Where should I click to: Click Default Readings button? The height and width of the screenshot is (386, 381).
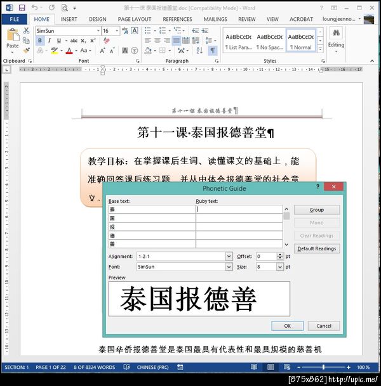tap(317, 248)
